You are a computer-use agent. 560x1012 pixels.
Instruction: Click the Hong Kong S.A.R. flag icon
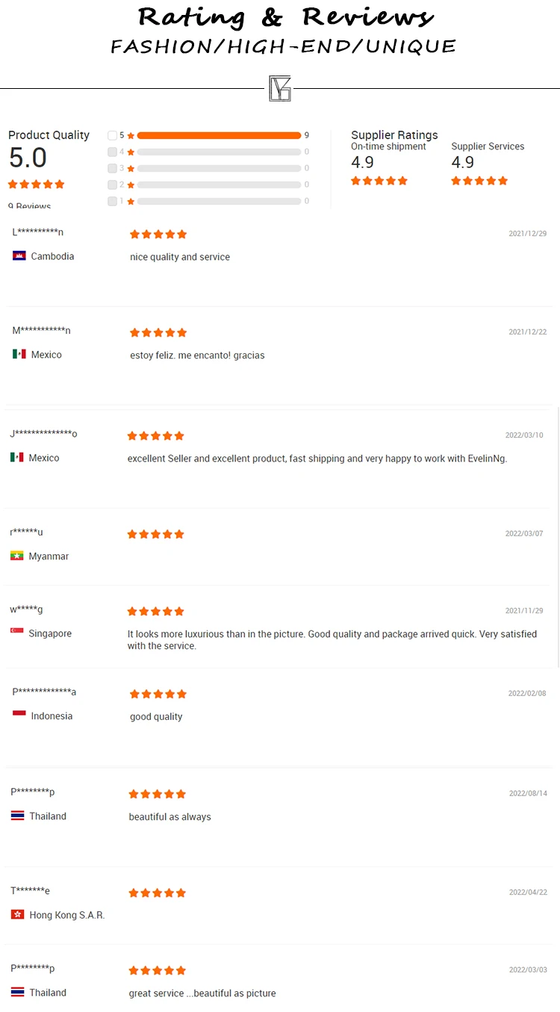tap(18, 914)
